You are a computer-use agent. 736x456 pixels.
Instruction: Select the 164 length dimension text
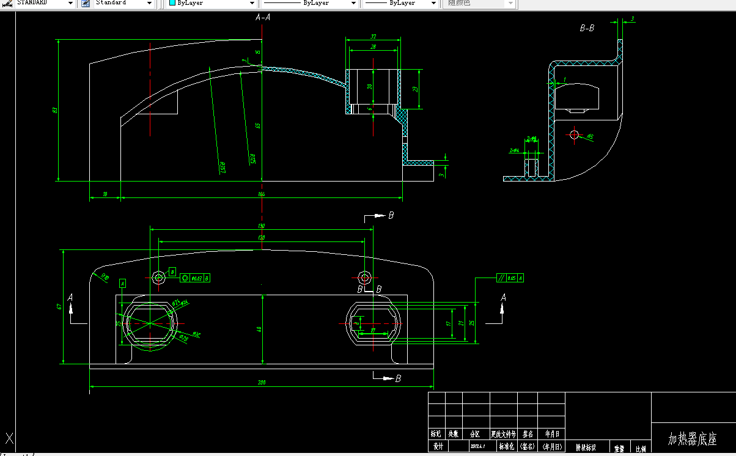tap(262, 194)
